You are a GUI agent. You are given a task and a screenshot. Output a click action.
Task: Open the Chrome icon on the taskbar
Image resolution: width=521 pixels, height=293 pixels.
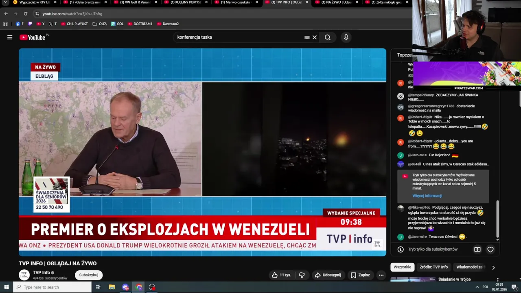(x=139, y=287)
